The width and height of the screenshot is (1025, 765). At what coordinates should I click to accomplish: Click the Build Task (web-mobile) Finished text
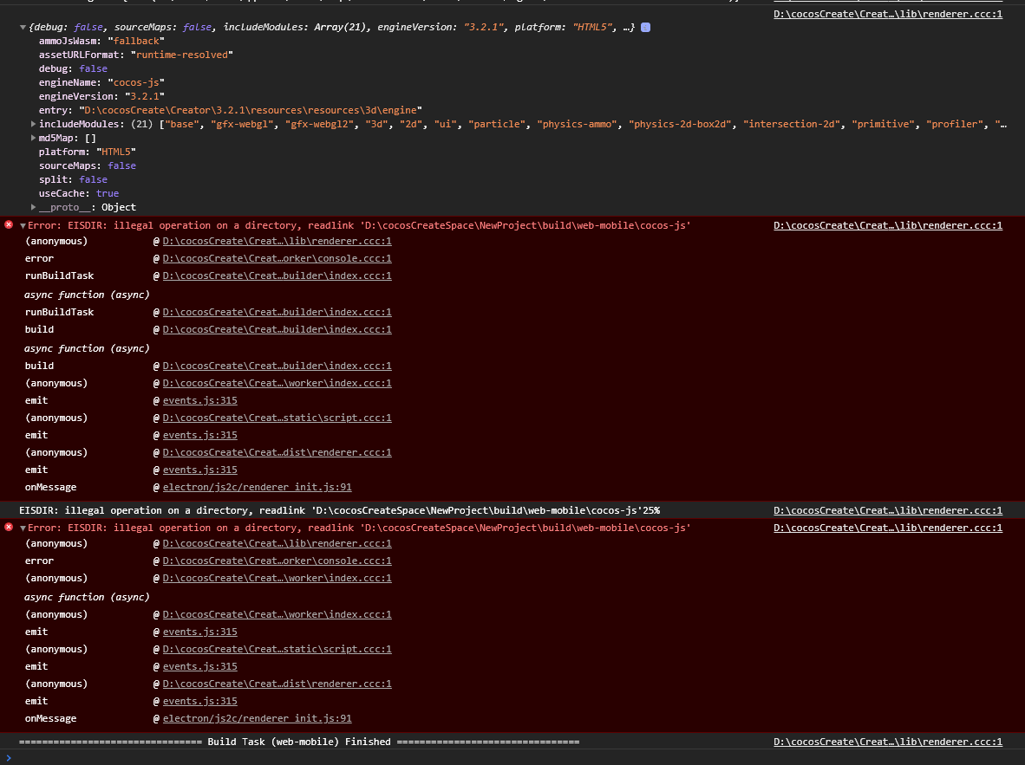tap(299, 742)
